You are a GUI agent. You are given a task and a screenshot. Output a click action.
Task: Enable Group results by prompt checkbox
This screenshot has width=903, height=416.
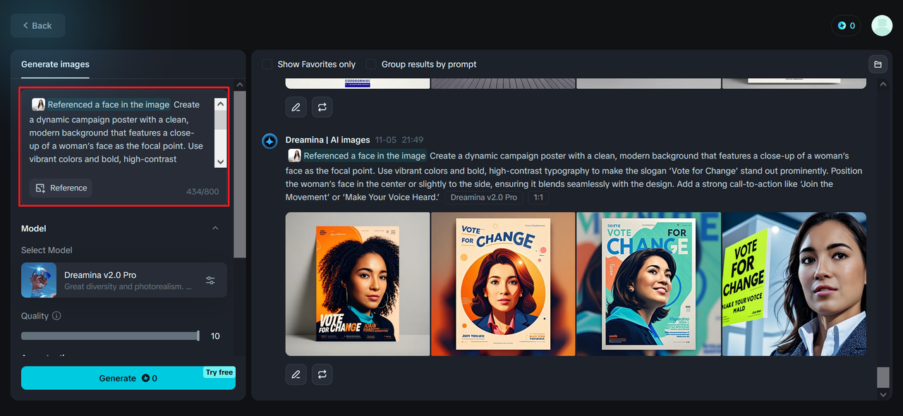371,64
